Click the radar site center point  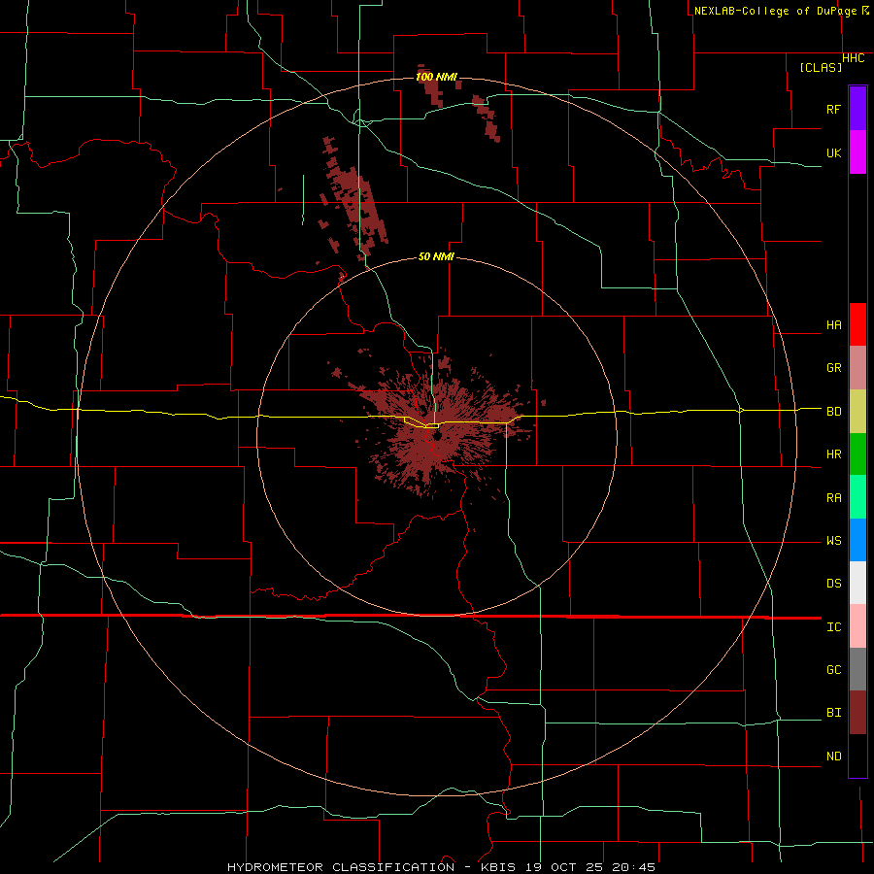(x=436, y=436)
